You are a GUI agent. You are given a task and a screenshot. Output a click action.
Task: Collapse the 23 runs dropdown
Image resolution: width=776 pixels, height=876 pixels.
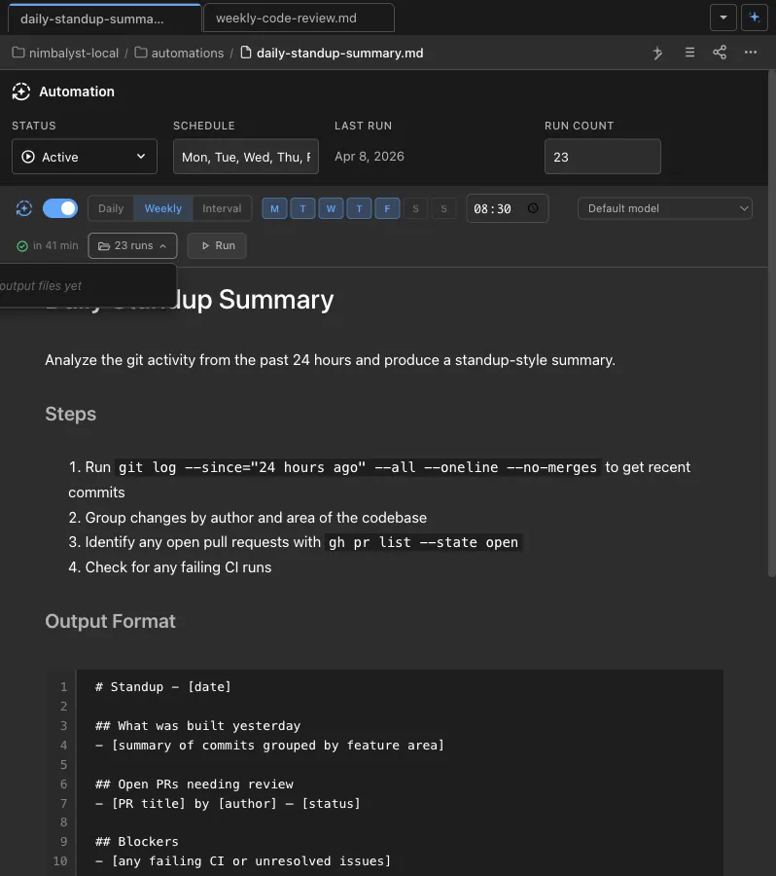click(x=132, y=245)
